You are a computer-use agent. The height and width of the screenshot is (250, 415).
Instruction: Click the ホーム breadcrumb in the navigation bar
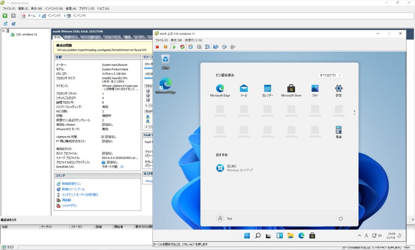[32, 16]
